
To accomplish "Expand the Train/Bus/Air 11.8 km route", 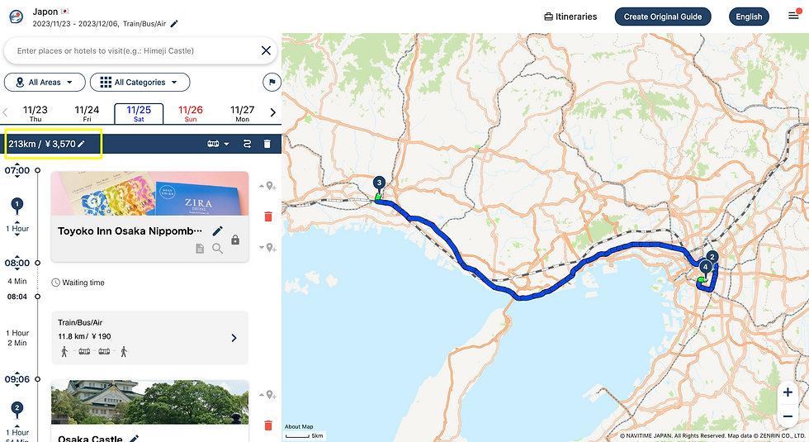I will pos(234,338).
